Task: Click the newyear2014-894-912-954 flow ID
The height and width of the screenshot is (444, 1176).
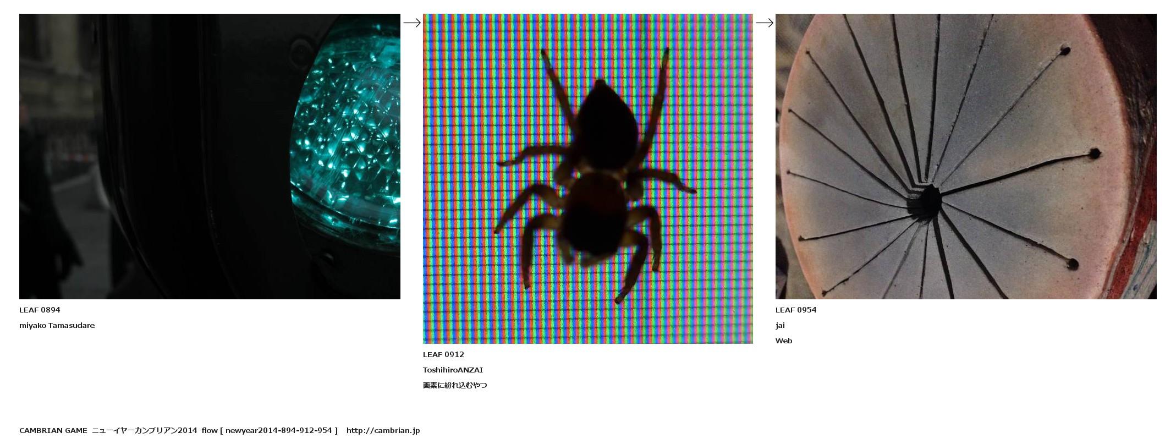Action: (x=279, y=430)
